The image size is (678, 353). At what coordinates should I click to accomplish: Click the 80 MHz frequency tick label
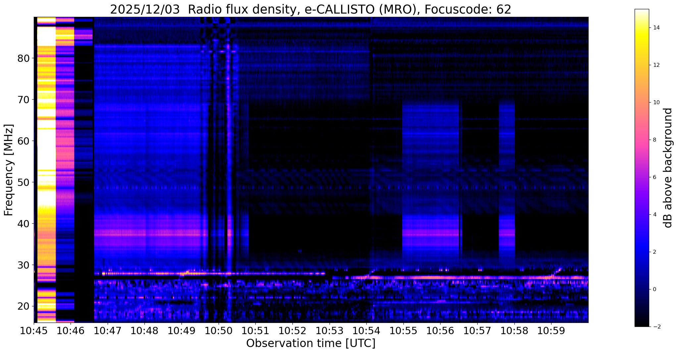coord(24,58)
